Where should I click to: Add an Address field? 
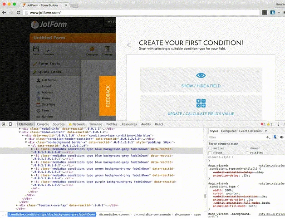[45, 92]
